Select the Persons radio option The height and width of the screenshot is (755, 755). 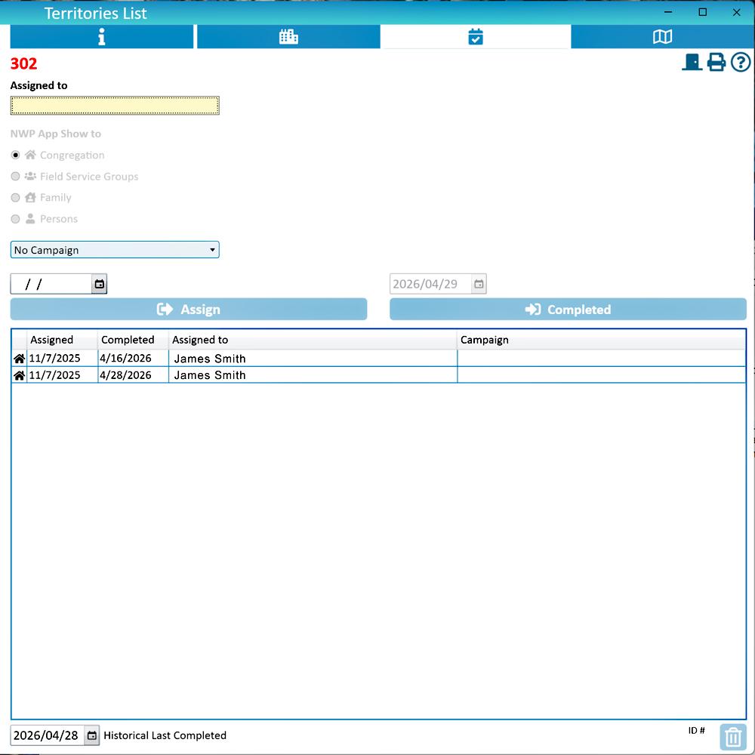pos(16,219)
